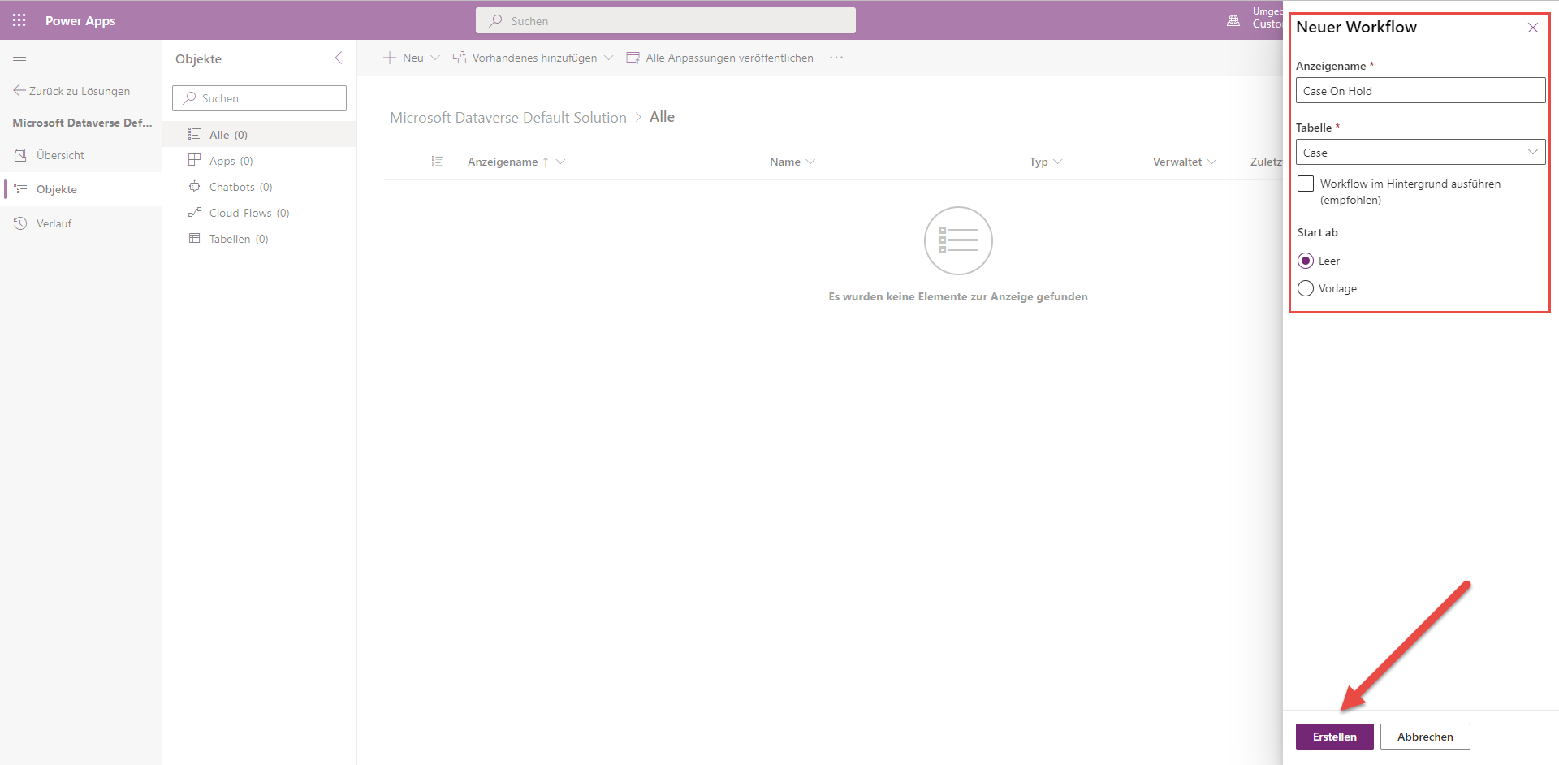Click the Übersicht overview icon
Screen dimensions: 1559x765
point(20,155)
